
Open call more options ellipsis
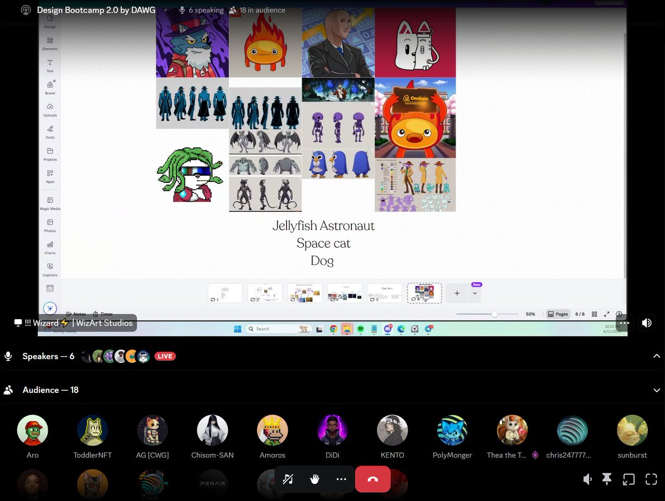[x=341, y=479]
